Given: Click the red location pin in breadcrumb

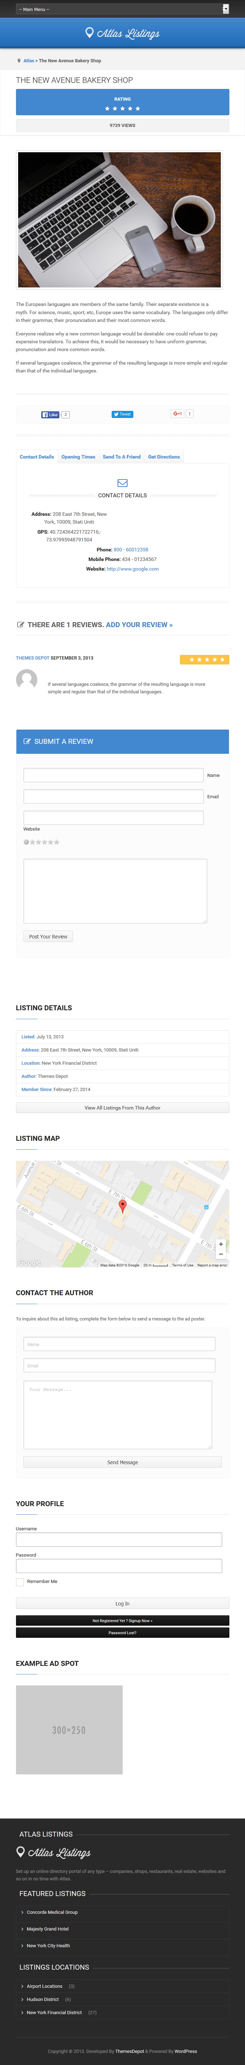Looking at the screenshot, I should click(19, 60).
